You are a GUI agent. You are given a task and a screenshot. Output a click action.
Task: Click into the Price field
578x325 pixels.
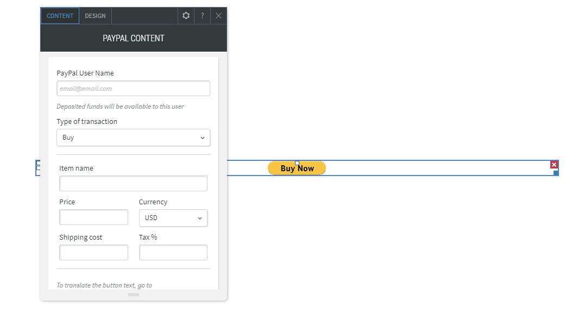(93, 217)
